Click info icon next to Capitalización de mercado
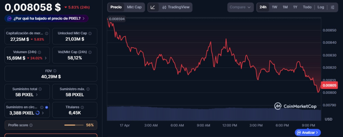This screenshot has width=343, height=137. (x=46, y=33)
